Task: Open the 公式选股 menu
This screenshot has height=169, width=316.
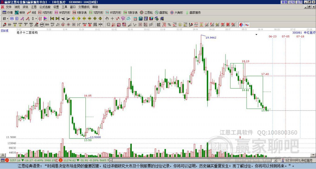Action: pyautogui.click(x=45, y=7)
